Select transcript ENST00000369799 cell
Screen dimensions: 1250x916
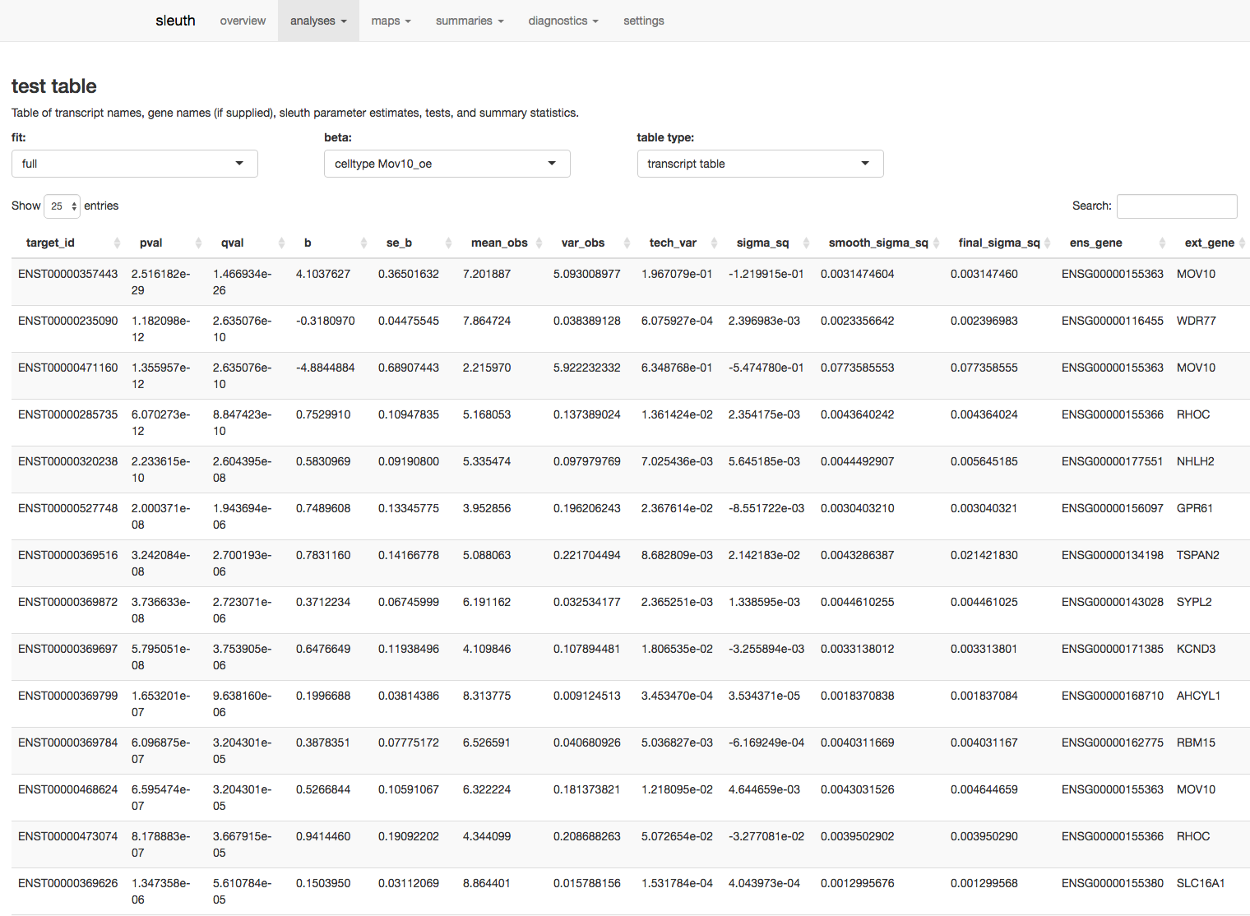(x=68, y=696)
